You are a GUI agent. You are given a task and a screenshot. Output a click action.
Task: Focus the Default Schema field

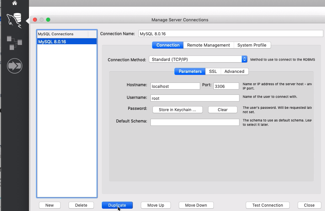click(195, 122)
